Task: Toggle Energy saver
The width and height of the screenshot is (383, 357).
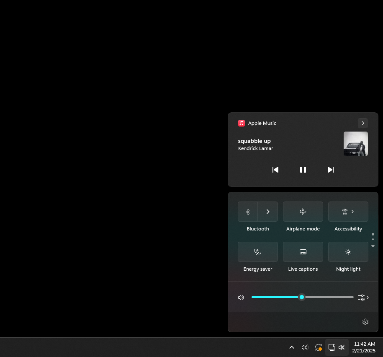Action: coord(258,252)
